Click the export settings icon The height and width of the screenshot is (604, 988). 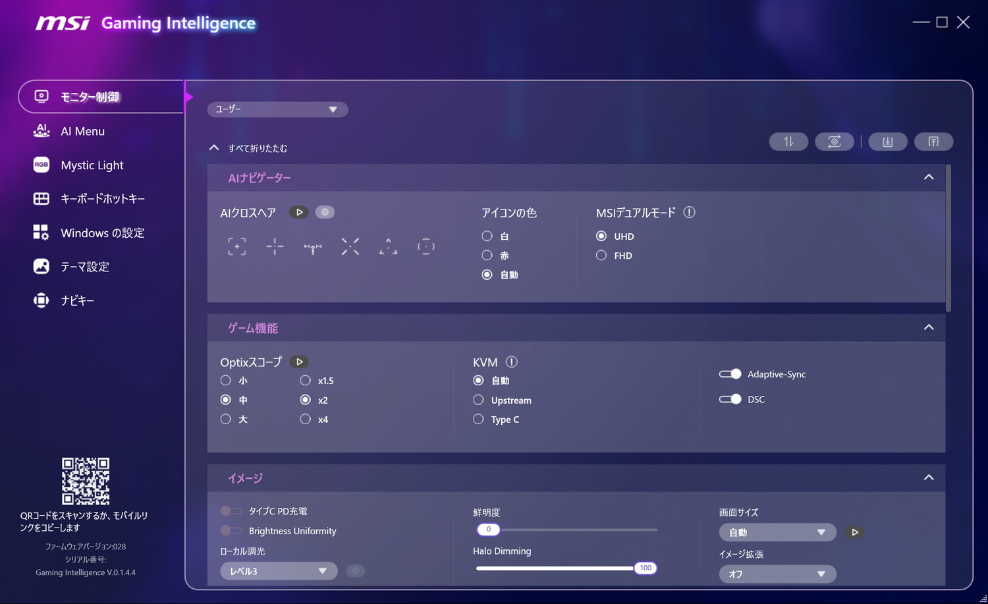click(x=933, y=141)
